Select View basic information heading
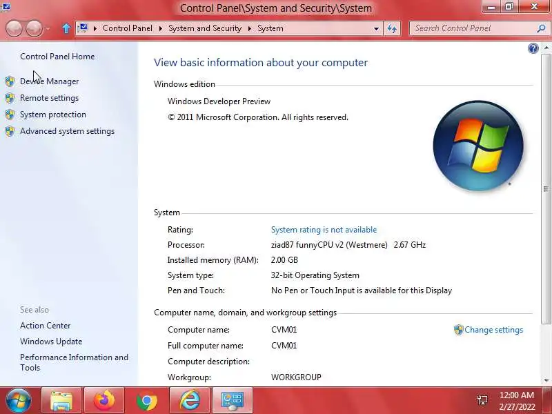 (x=261, y=63)
